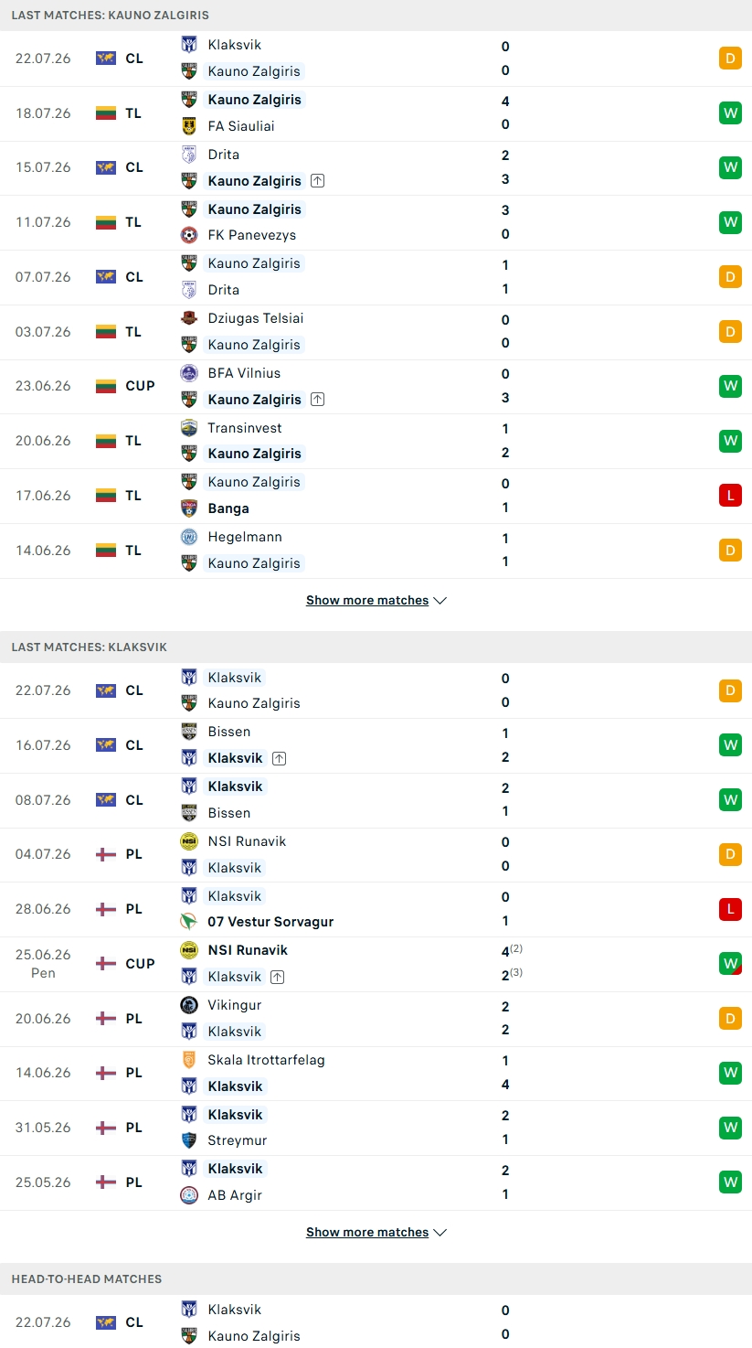Click the Dziugas Telsiai team crest
This screenshot has height=1348, width=752.
click(189, 318)
